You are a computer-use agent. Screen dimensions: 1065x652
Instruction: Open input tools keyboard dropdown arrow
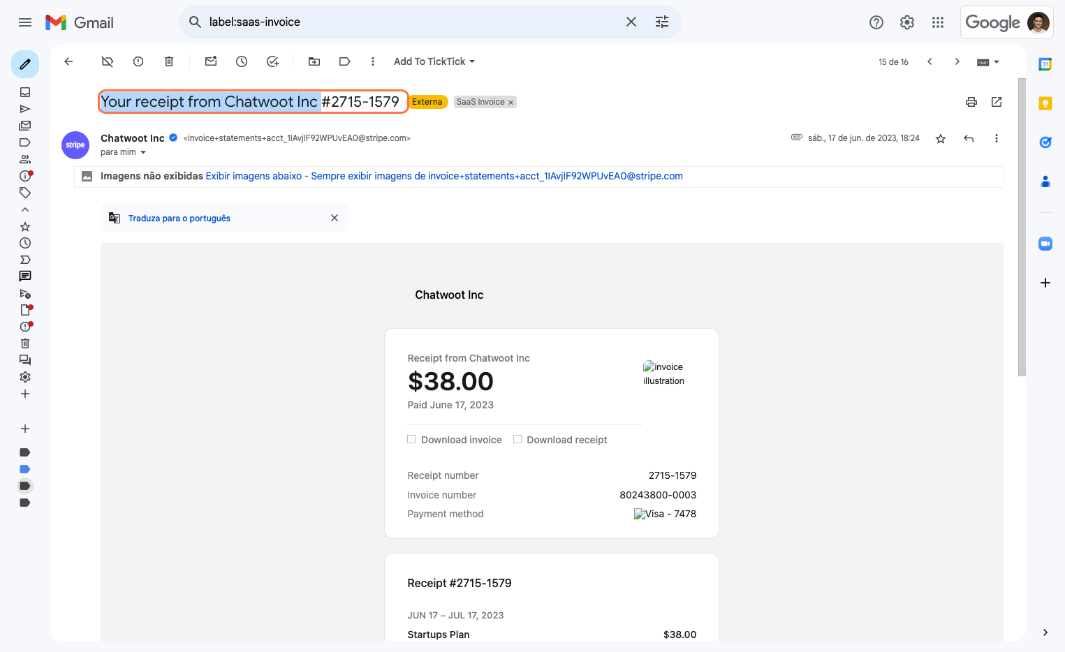tap(997, 62)
